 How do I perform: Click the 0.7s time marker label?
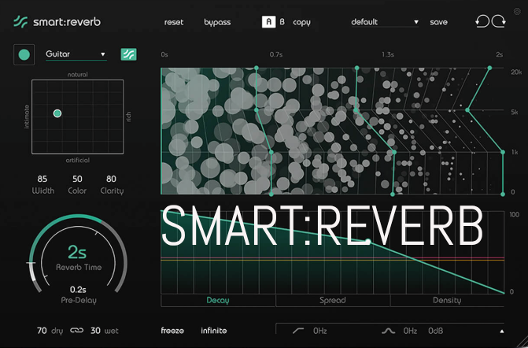(276, 54)
